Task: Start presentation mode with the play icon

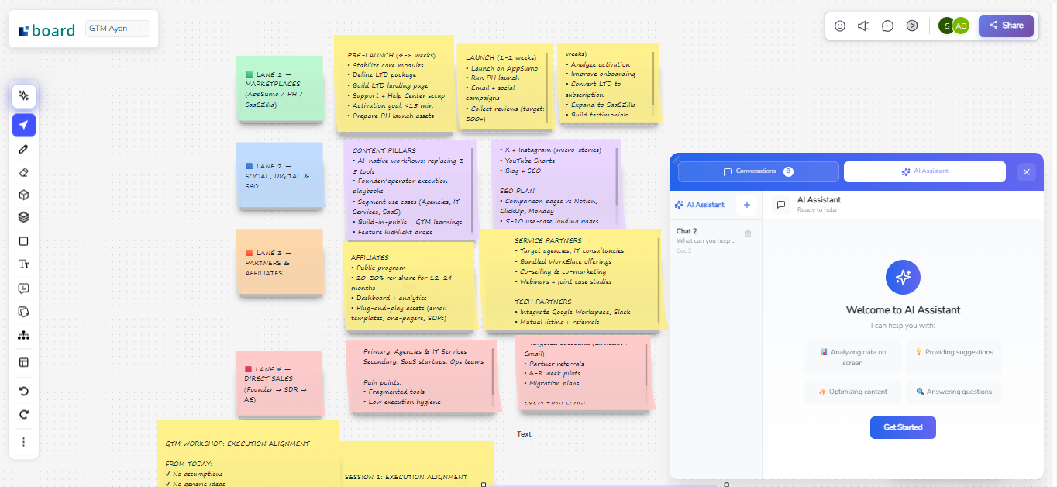Action: point(912,25)
